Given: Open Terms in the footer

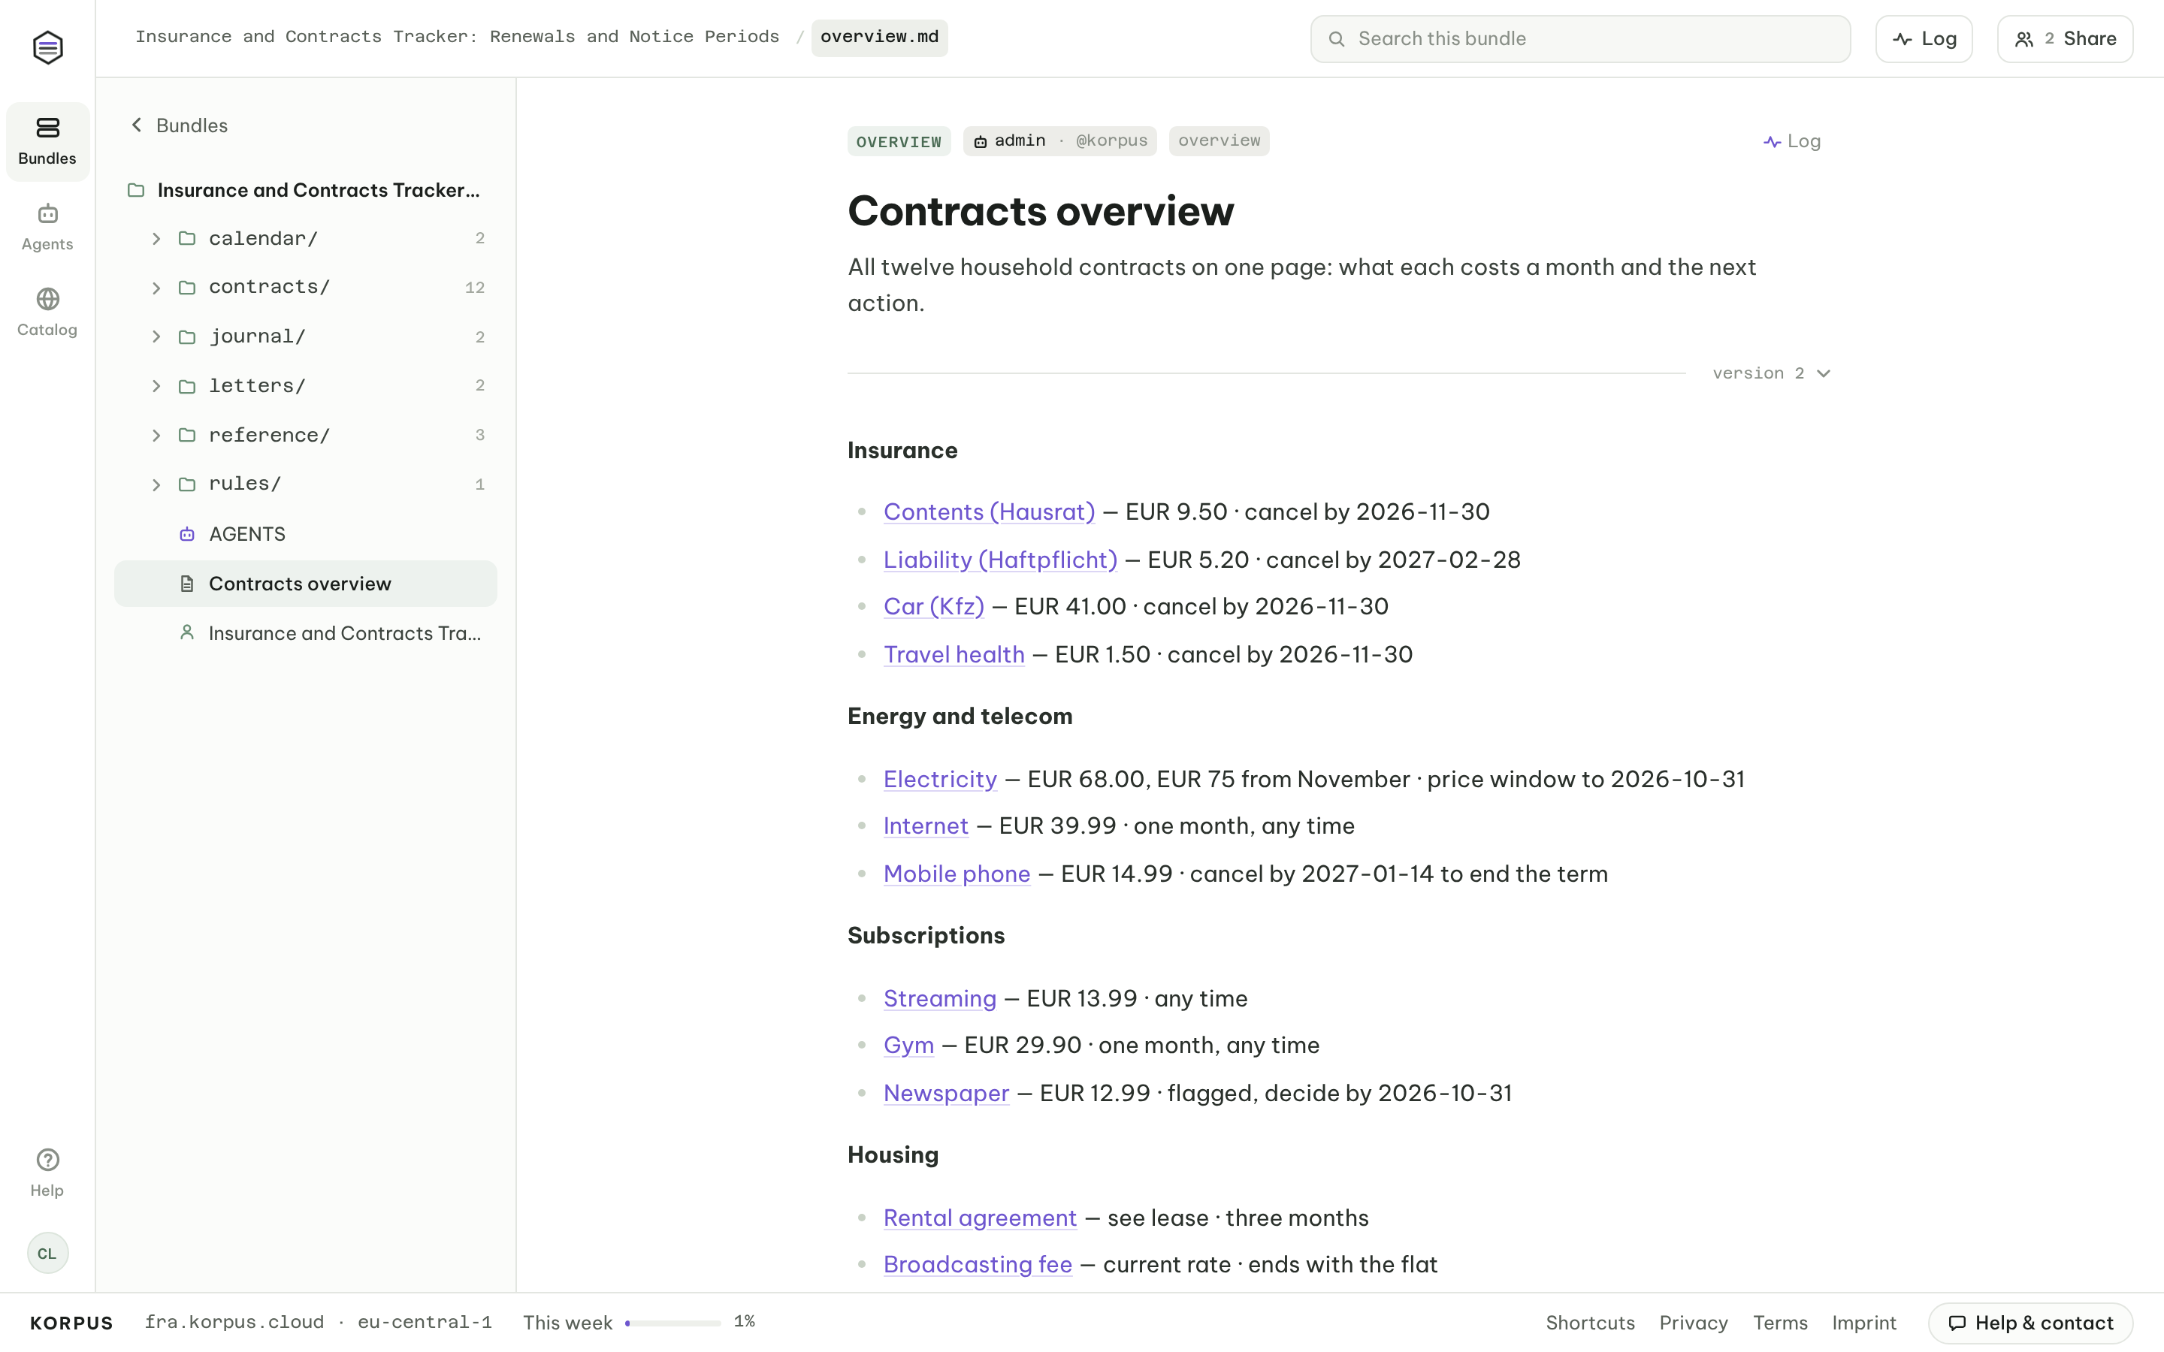Looking at the screenshot, I should click(x=1779, y=1323).
